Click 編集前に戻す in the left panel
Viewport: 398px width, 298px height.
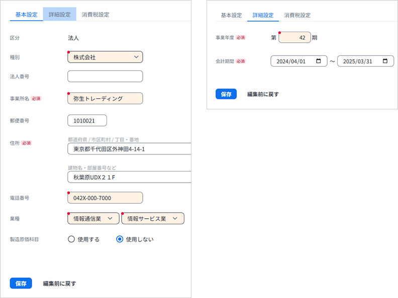pos(59,283)
